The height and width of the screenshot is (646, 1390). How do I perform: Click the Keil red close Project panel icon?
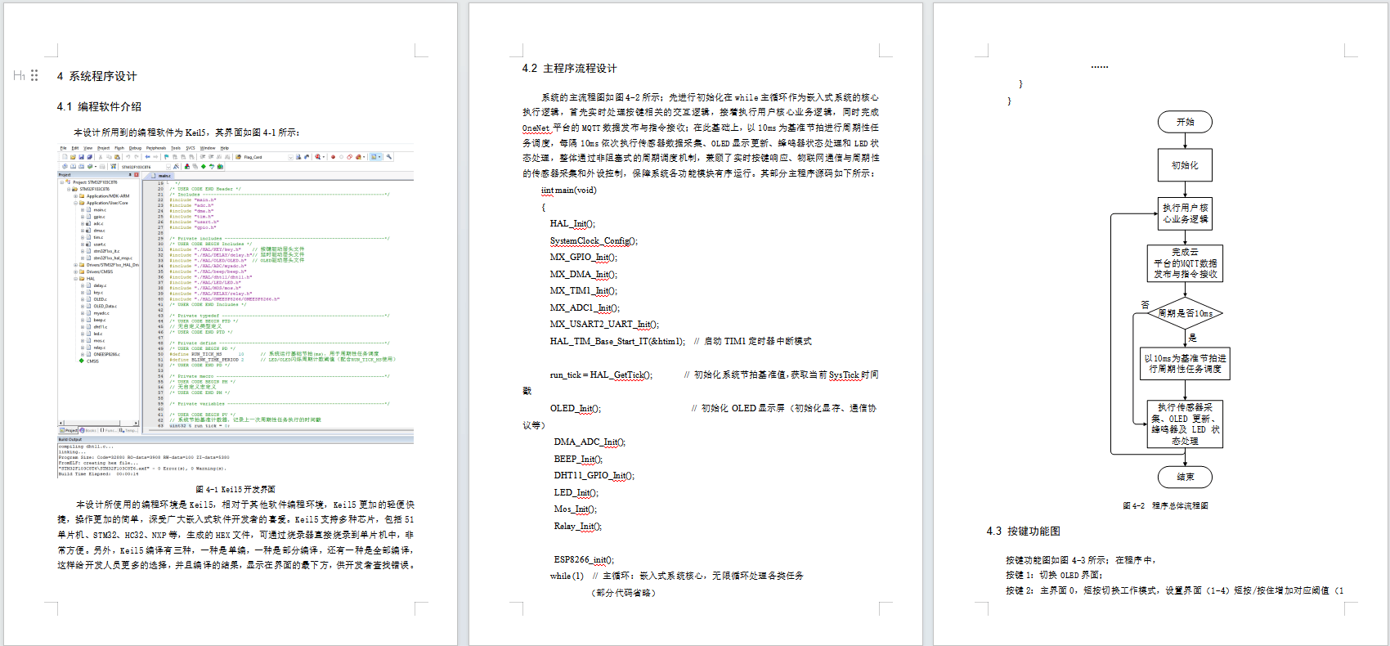137,175
